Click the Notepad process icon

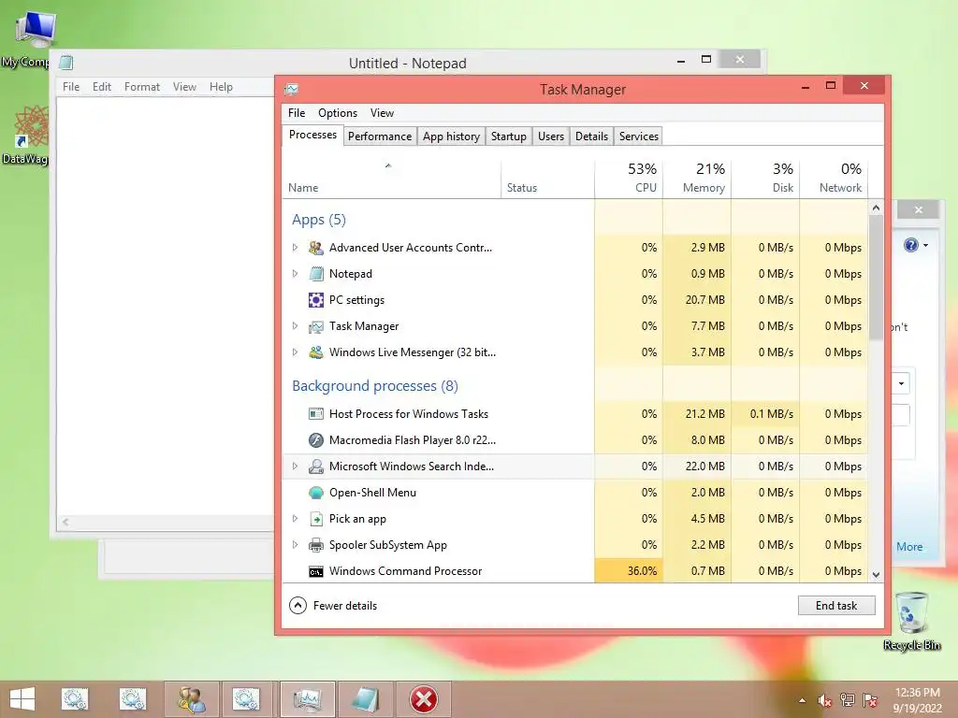pos(316,274)
